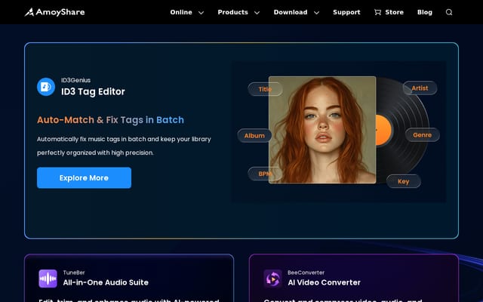Click 'Automatically fix music tags in batch' description
483x302 pixels.
click(x=124, y=146)
